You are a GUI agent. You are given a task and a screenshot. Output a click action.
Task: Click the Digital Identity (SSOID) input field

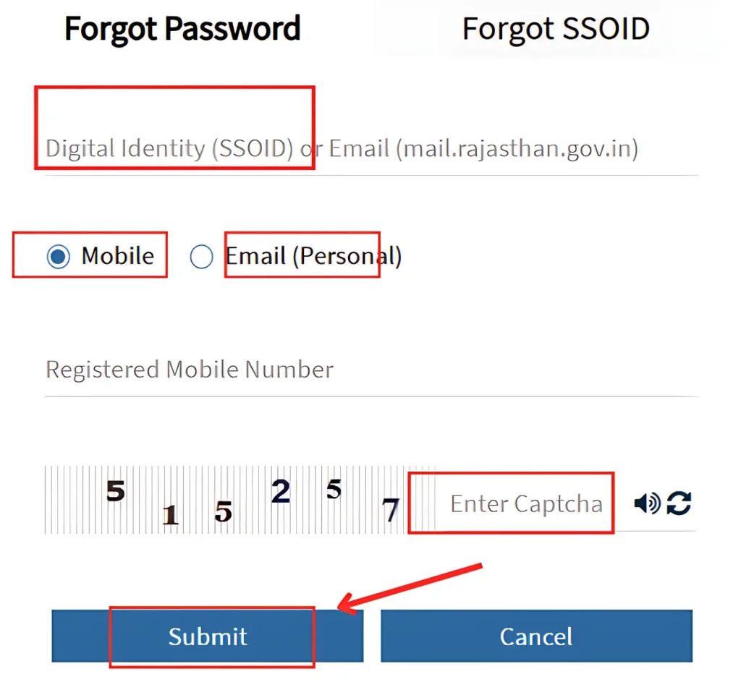point(289,148)
